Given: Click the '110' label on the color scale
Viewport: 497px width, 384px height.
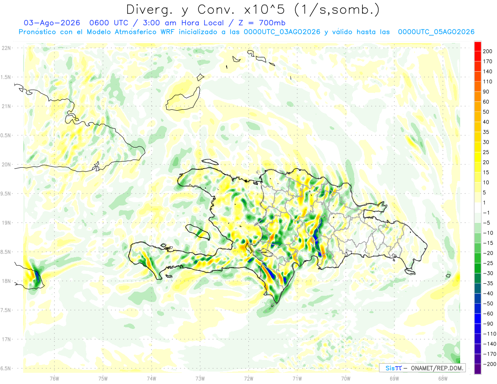Looking at the screenshot, I should click(488, 82).
